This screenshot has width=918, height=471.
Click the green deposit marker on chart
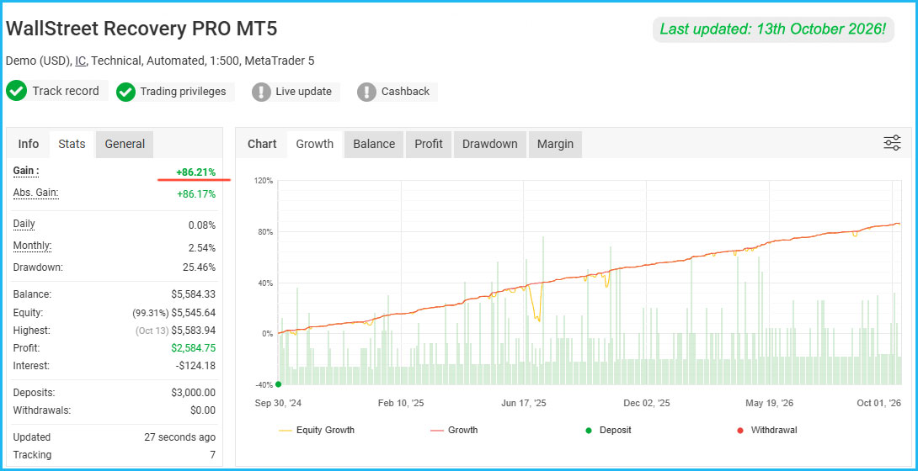click(x=278, y=384)
